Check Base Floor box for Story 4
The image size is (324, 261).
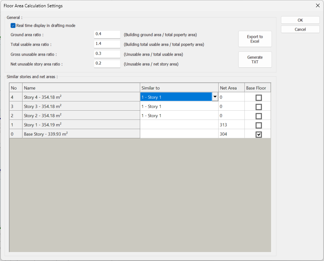[x=258, y=98]
